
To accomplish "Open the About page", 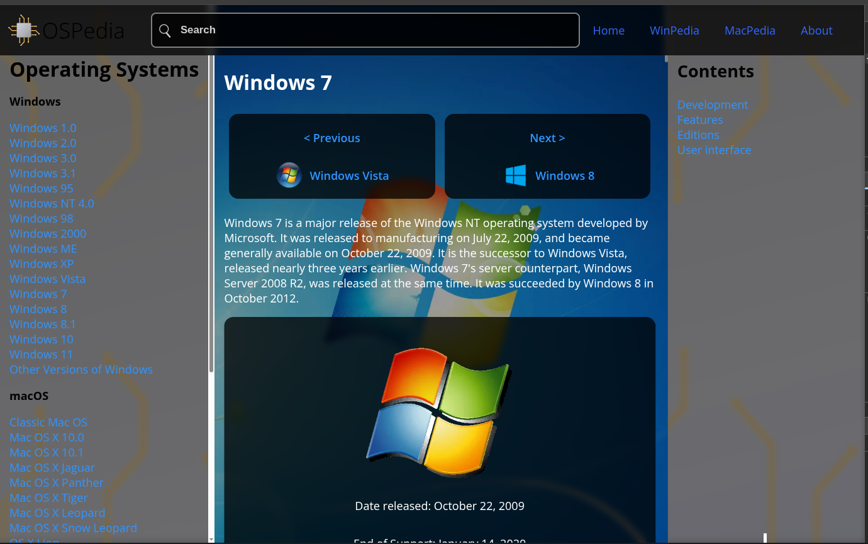I will click(x=816, y=30).
